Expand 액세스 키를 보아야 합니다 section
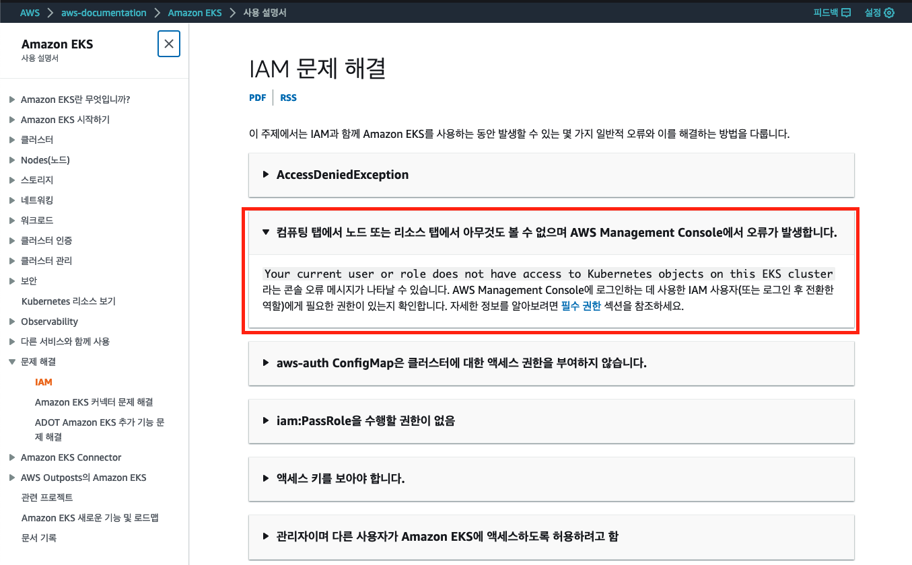Image resolution: width=912 pixels, height=565 pixels. pos(551,479)
